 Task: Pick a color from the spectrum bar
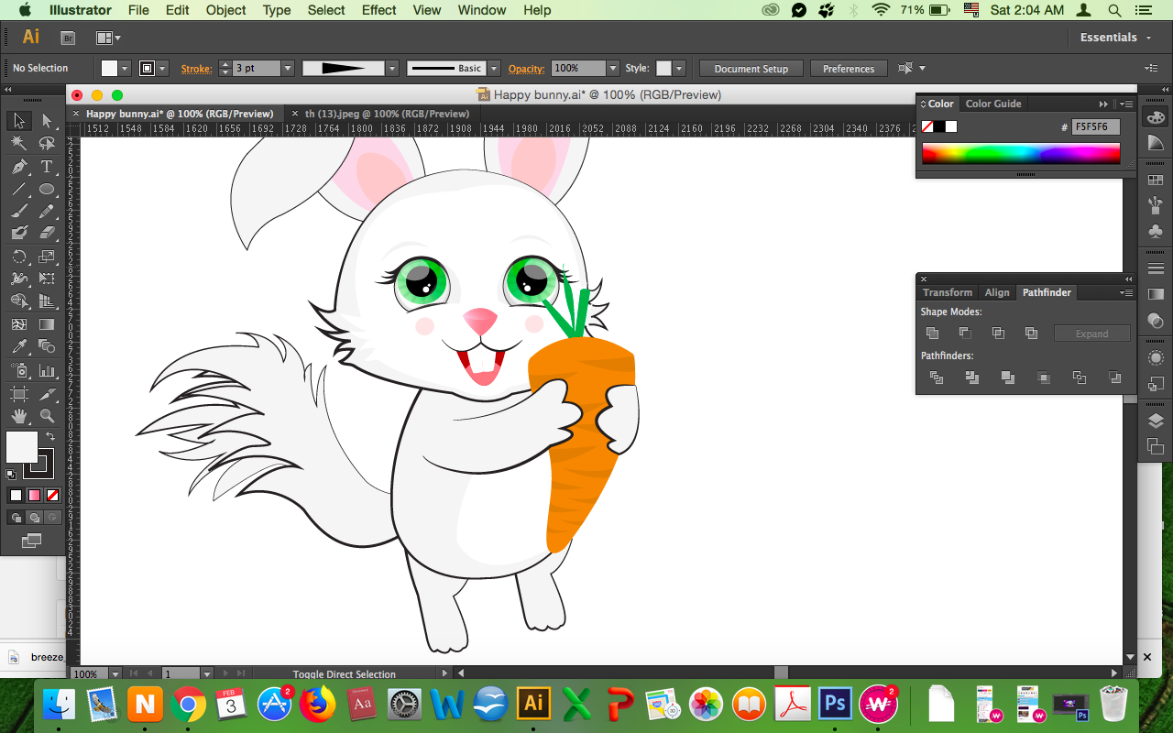[x=1021, y=154]
